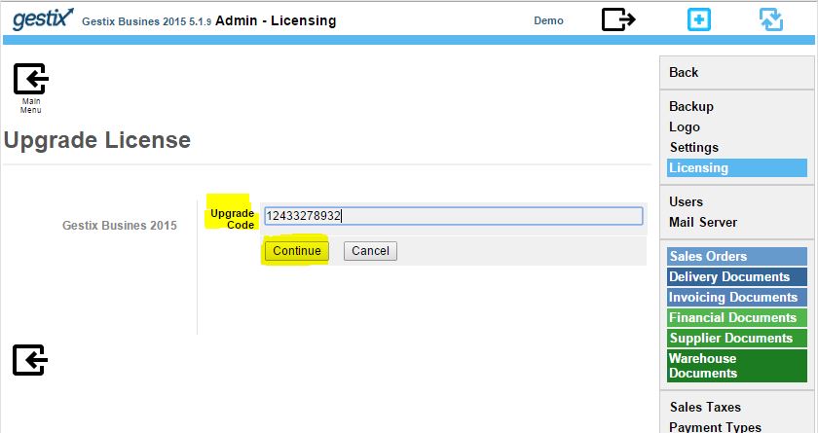This screenshot has width=818, height=433.
Task: Open Warehouse Documents in sidebar
Action: [x=736, y=366]
